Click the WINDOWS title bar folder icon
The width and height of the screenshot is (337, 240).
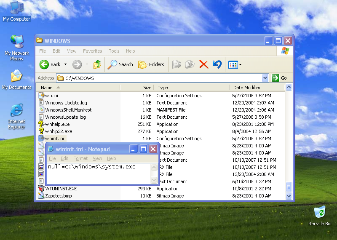click(x=39, y=40)
